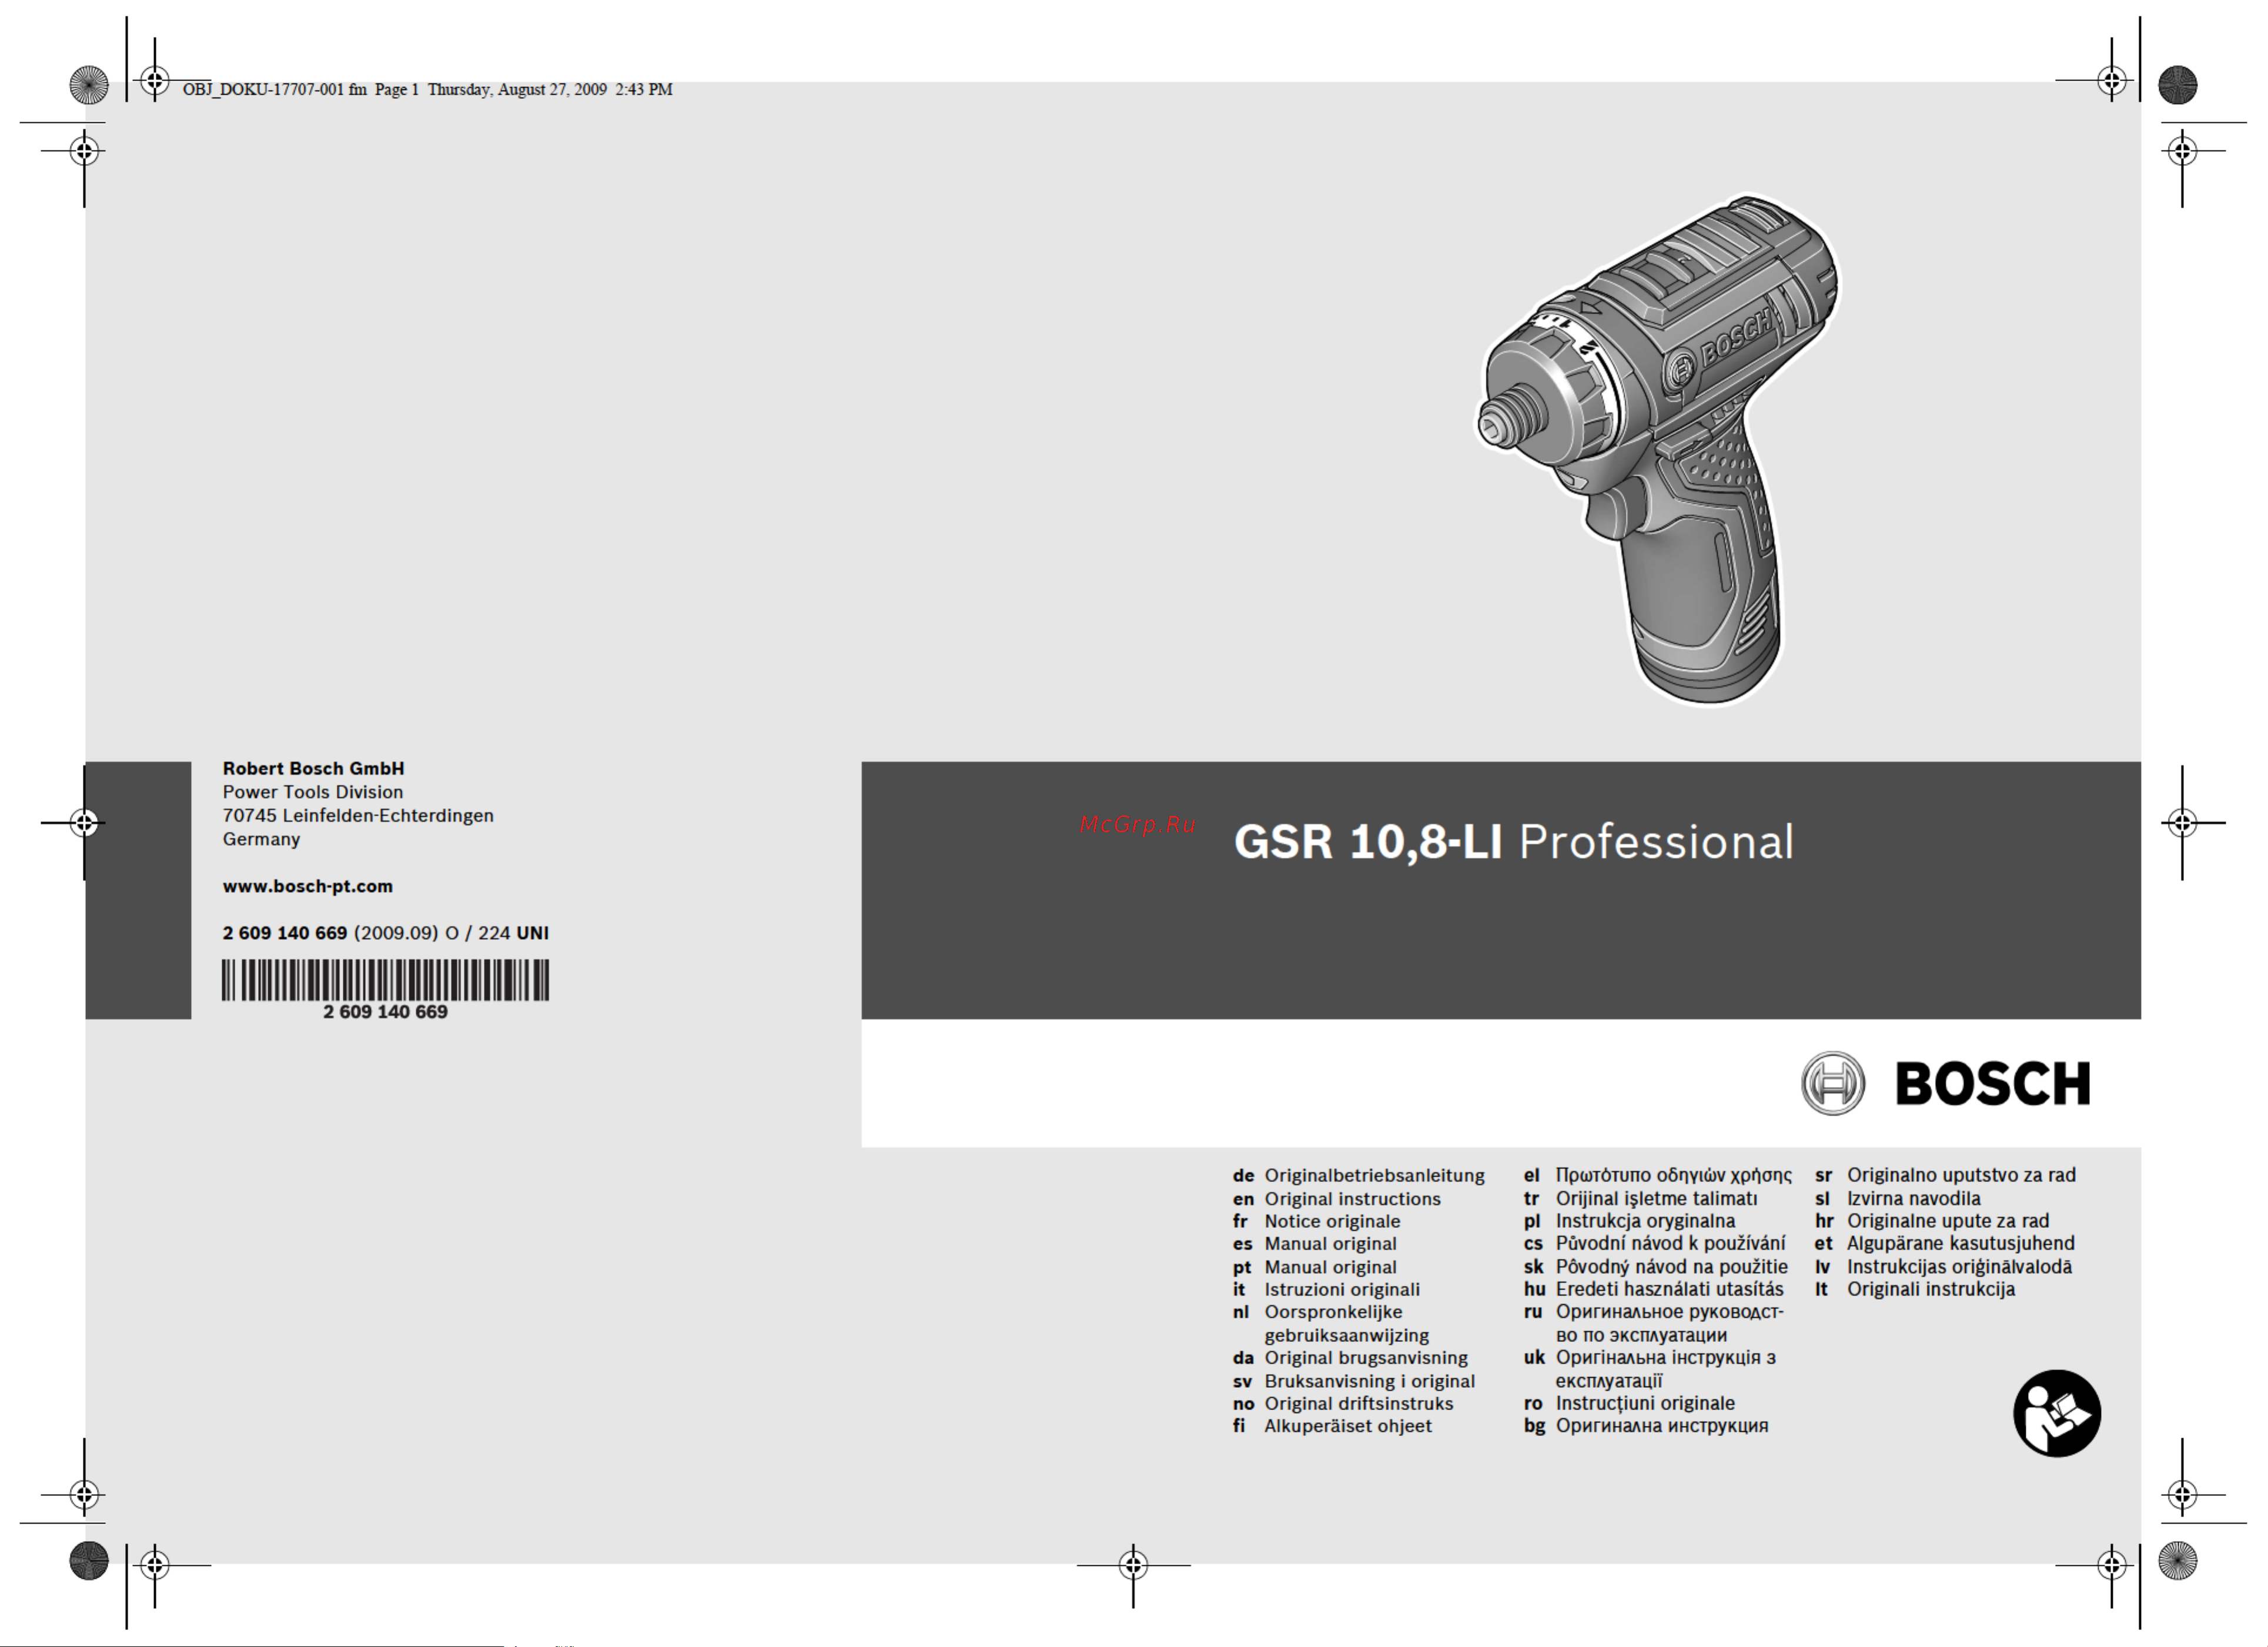Click 'sr Originalno uputstvo za rad' entry
The image size is (2268, 1647).
[x=1945, y=1175]
